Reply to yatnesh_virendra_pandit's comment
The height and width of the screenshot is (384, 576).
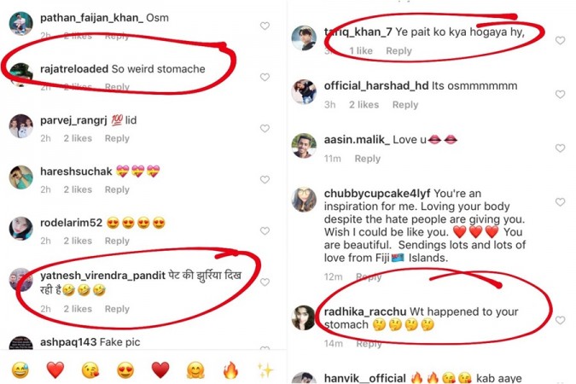(117, 309)
